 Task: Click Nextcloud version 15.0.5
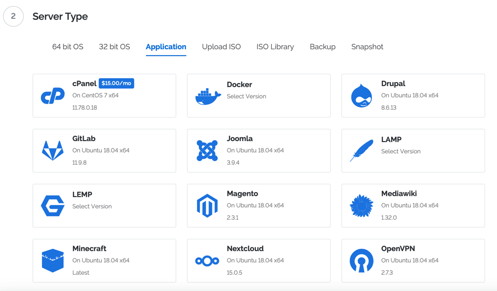pyautogui.click(x=234, y=273)
